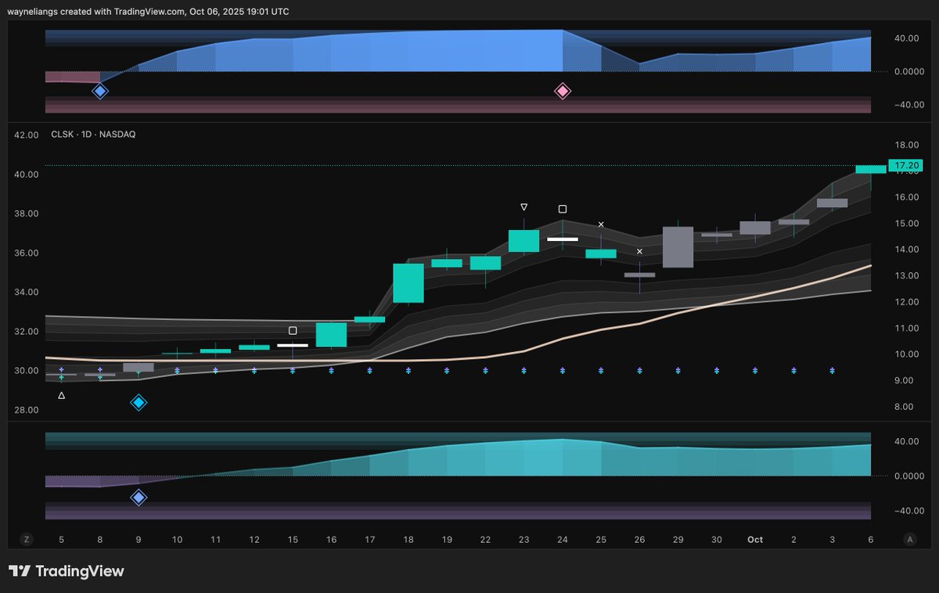The image size is (939, 593).
Task: Click the white dash bar on Sep 24
Action: point(562,239)
